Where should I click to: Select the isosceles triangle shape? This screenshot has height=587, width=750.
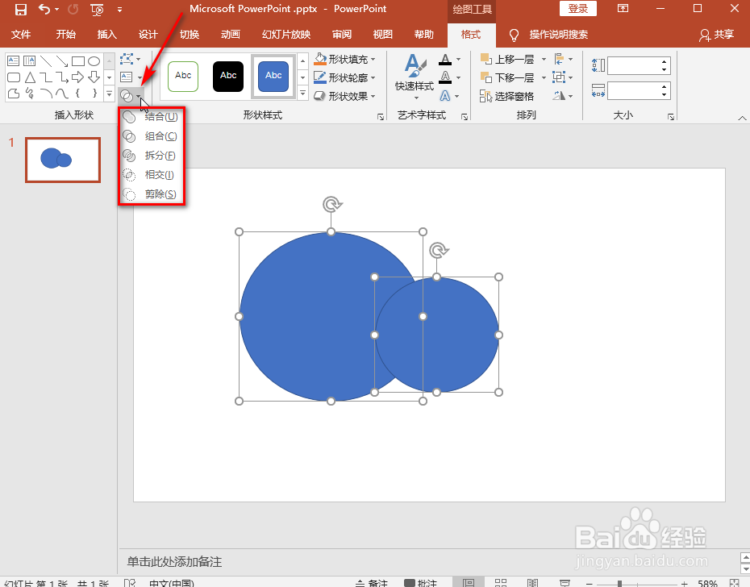point(30,77)
